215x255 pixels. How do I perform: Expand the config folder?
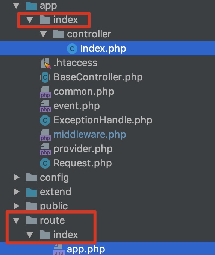[x=17, y=177]
